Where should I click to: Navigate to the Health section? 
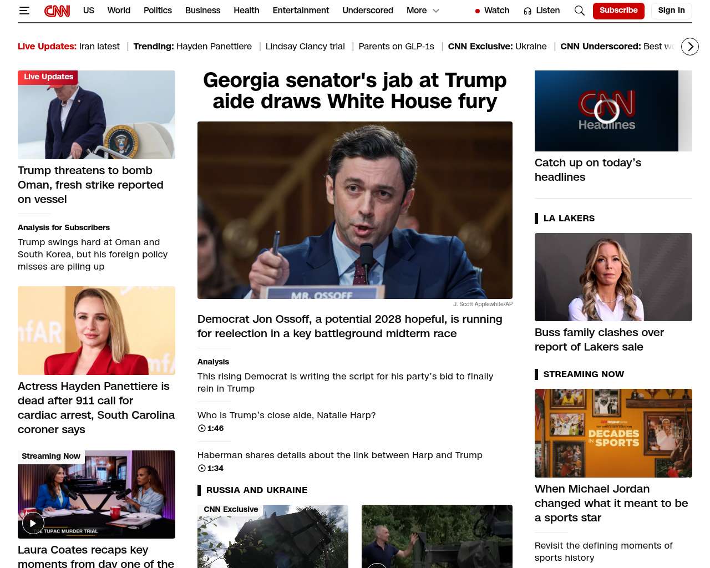pos(246,11)
